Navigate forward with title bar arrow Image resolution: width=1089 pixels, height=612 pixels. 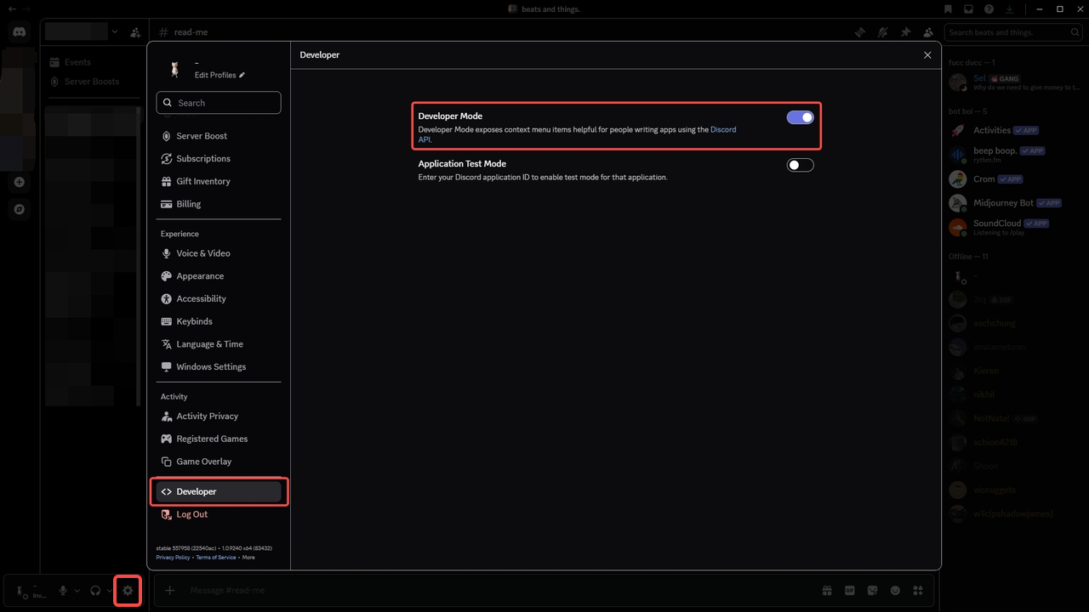(x=27, y=8)
